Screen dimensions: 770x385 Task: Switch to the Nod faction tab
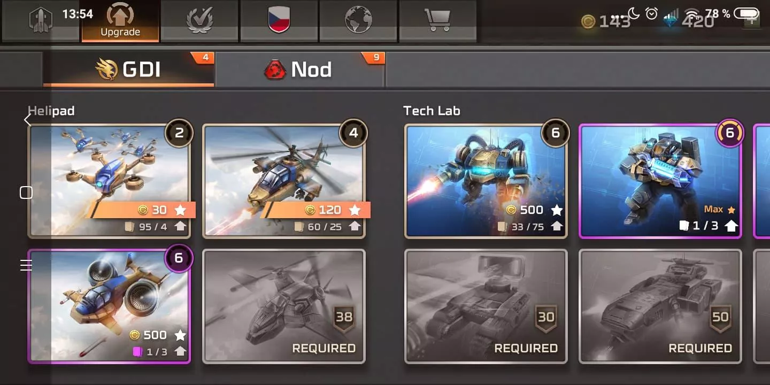299,70
